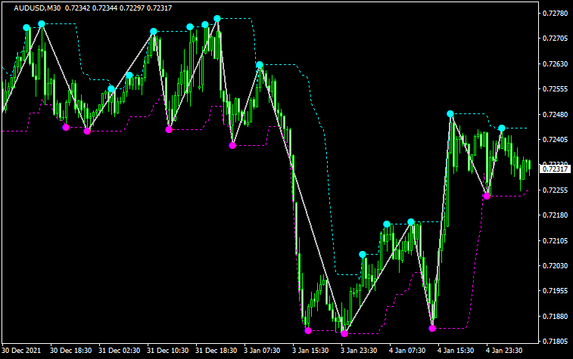
Task: Click the 0.72780 price axis label
Action: tap(555, 14)
